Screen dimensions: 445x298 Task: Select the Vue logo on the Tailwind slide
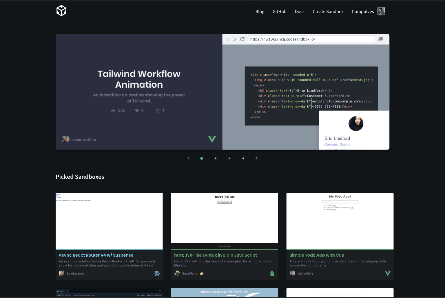(212, 139)
